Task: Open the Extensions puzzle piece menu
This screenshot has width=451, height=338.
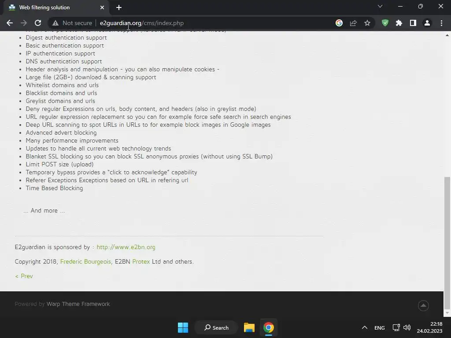Action: click(x=399, y=23)
